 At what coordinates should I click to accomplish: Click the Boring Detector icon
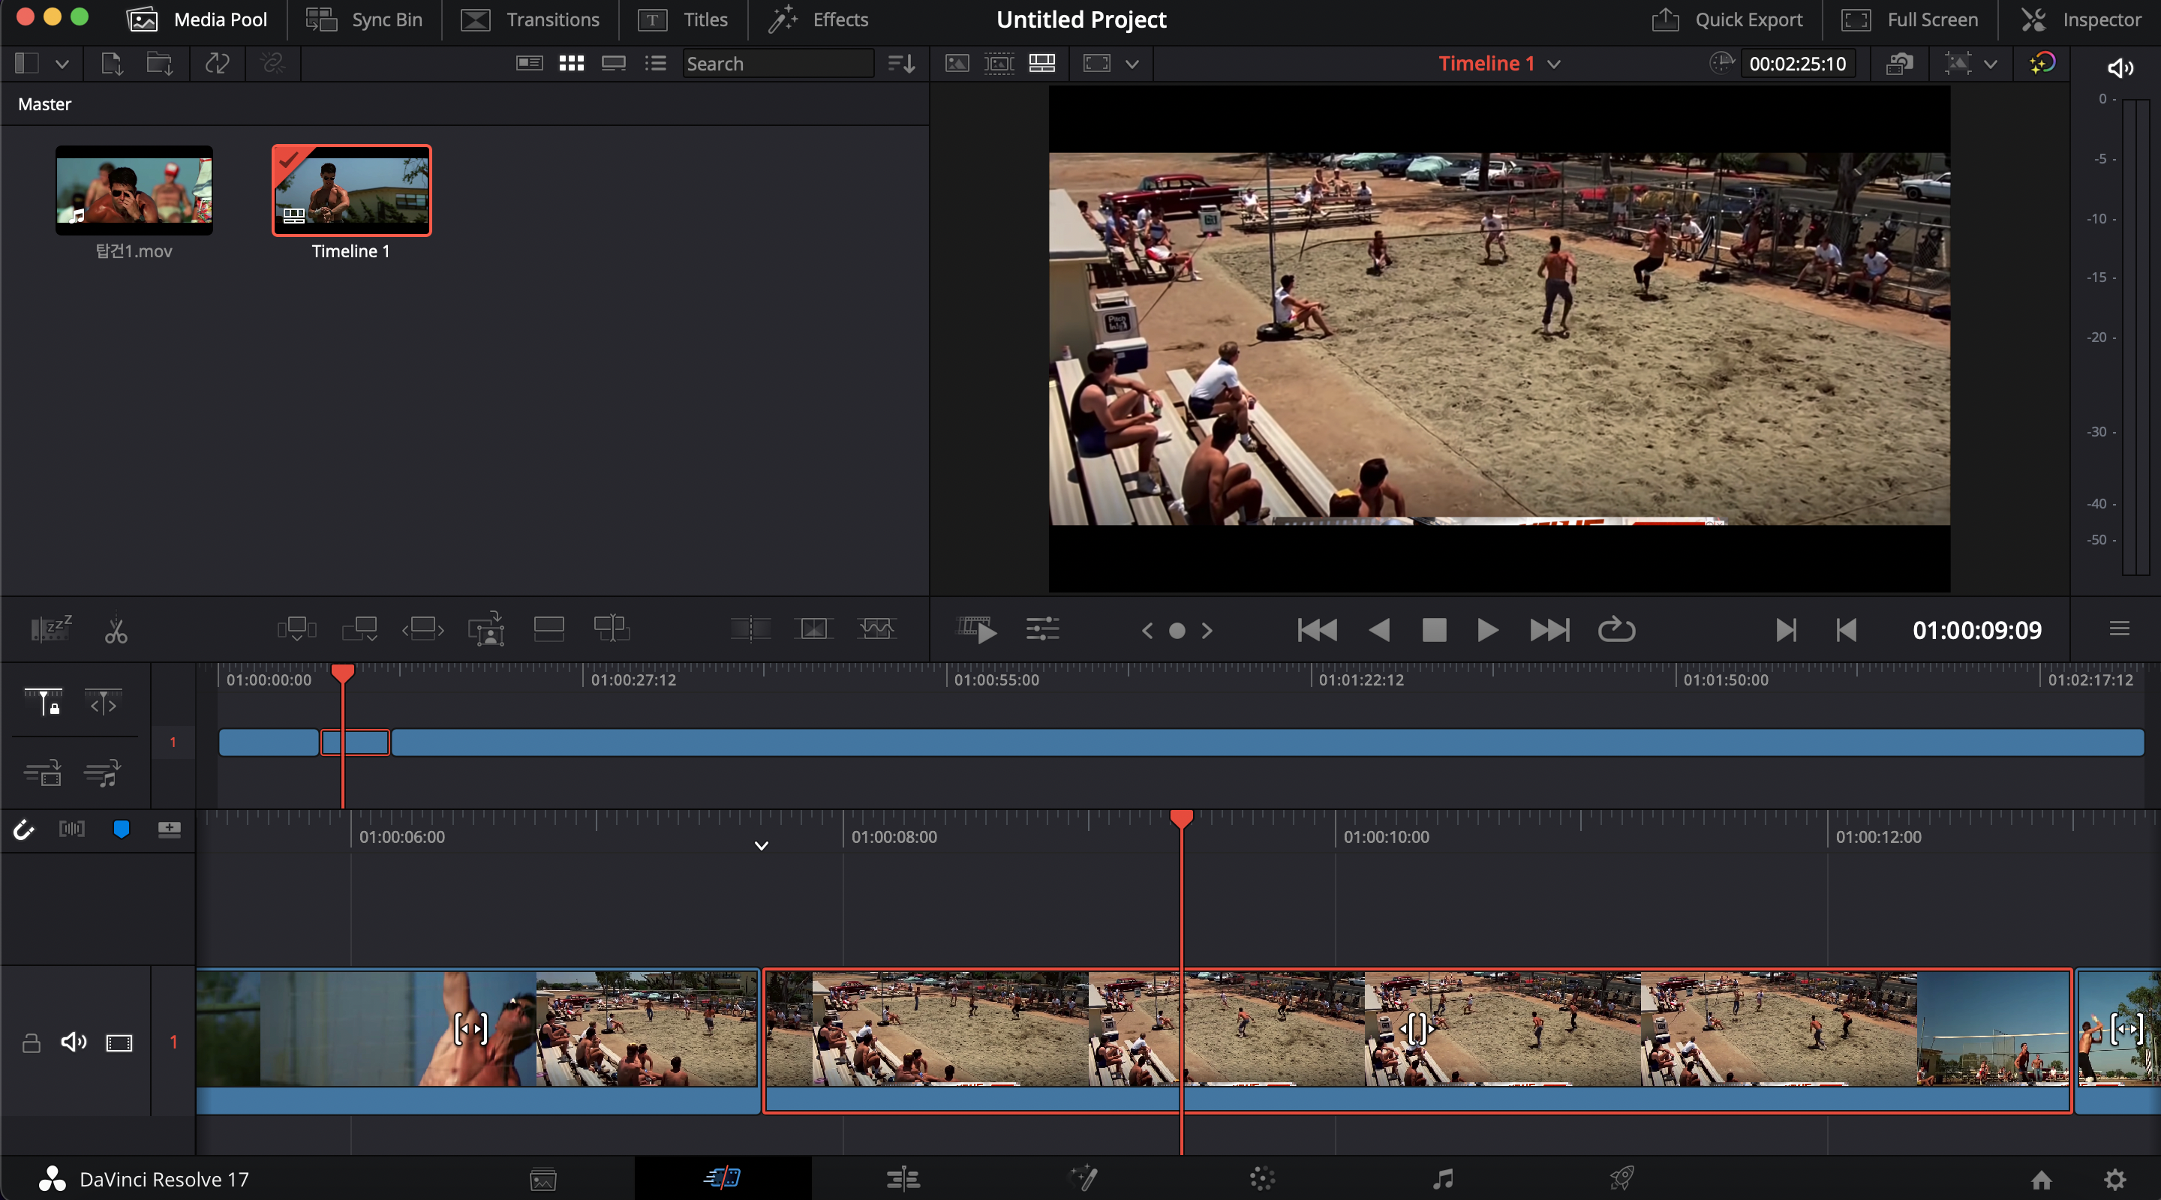point(51,629)
